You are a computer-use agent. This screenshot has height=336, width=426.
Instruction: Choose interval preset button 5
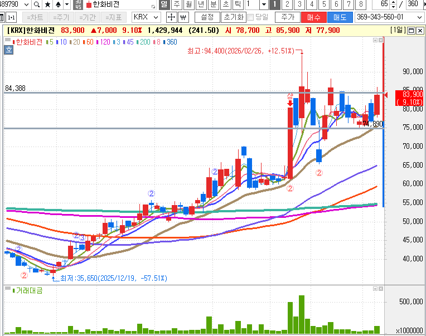324,4
